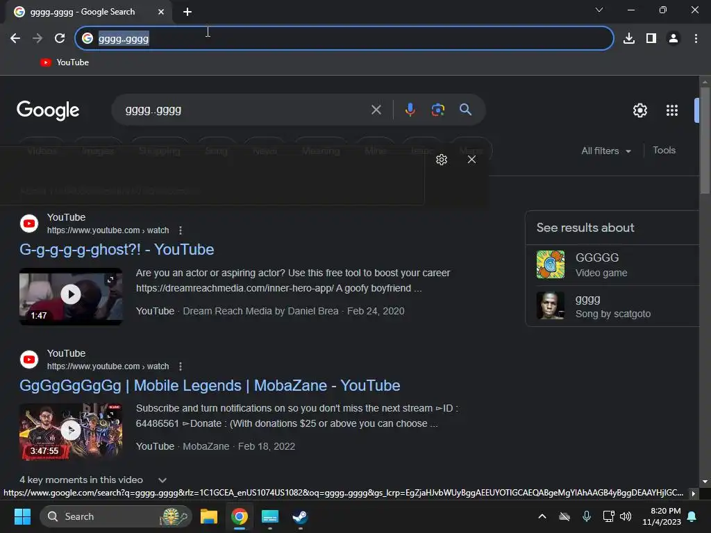Go forward with the browser arrow
Image resolution: width=711 pixels, height=533 pixels.
pos(37,39)
